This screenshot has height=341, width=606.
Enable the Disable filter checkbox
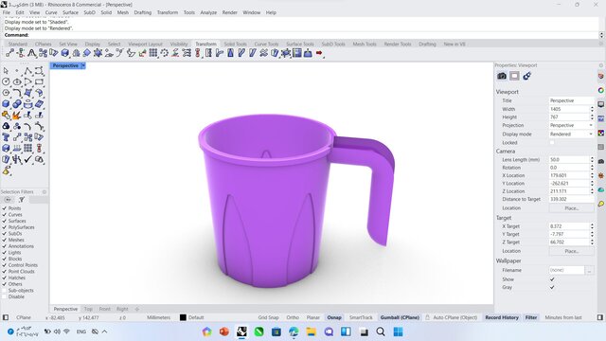coord(4,296)
